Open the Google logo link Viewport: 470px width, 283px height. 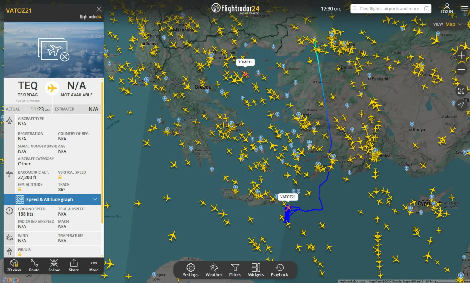tap(10, 280)
